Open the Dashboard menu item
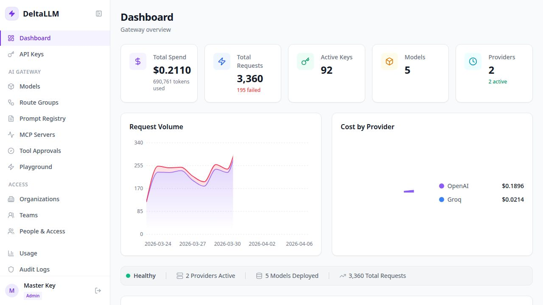The height and width of the screenshot is (305, 543). coord(55,38)
